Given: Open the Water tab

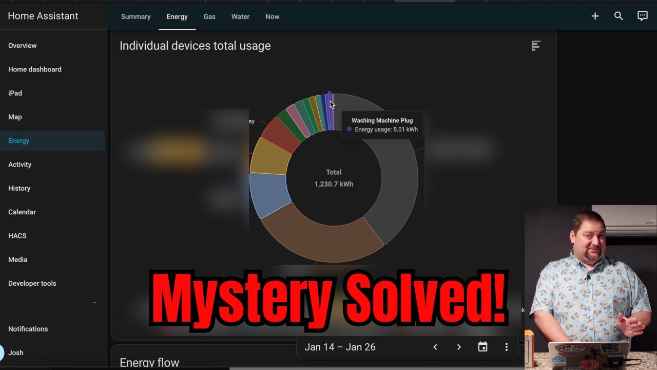Looking at the screenshot, I should click(x=240, y=16).
